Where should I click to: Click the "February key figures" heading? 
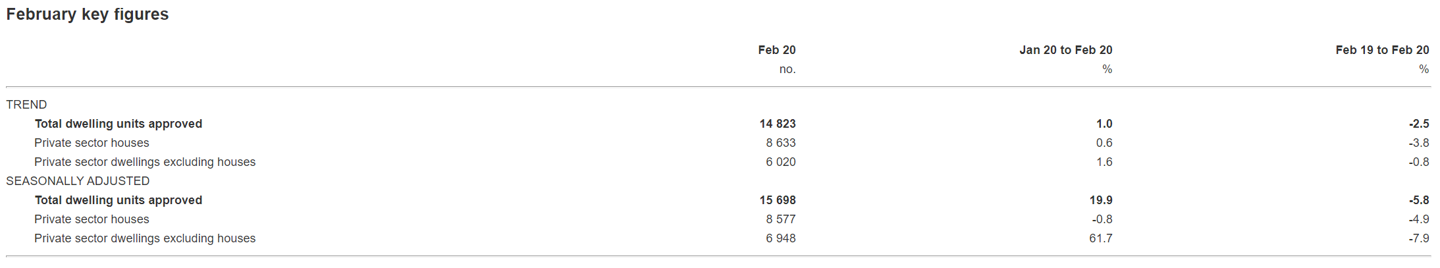88,14
